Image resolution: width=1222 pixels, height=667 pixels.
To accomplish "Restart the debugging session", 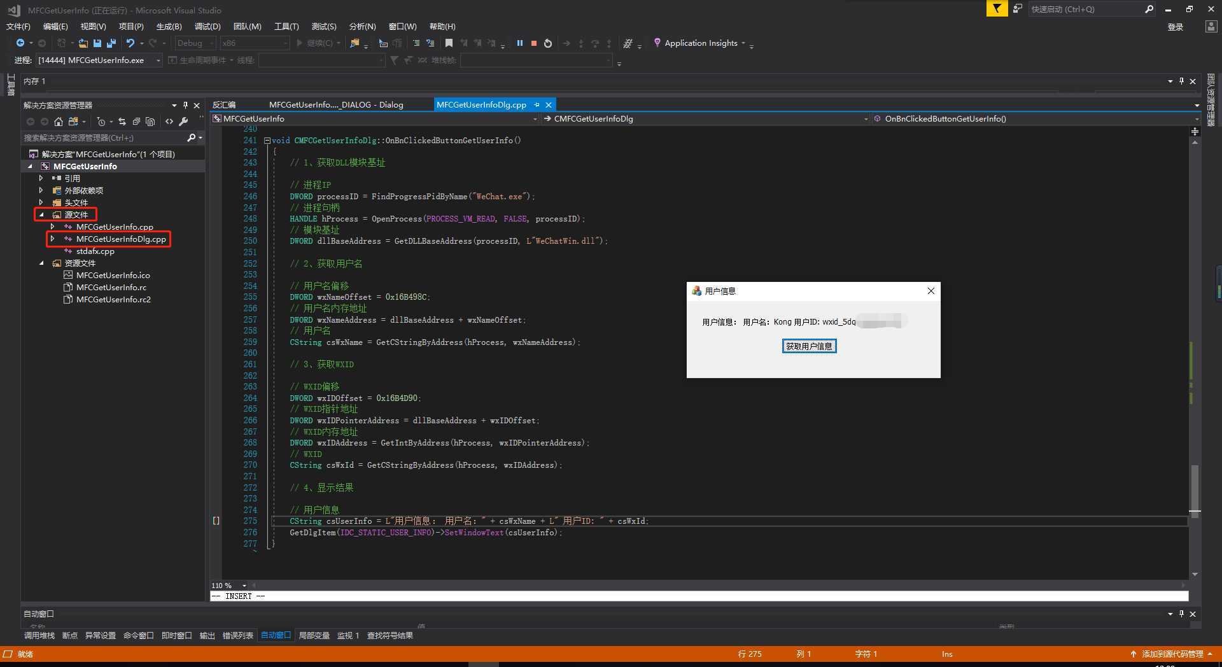I will coord(548,43).
